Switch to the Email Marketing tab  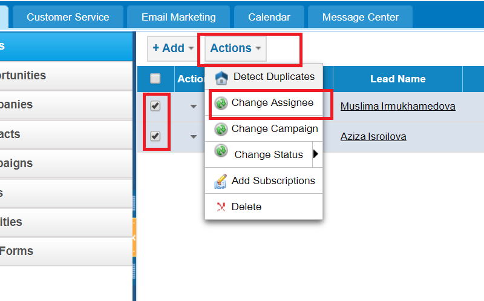pos(178,17)
